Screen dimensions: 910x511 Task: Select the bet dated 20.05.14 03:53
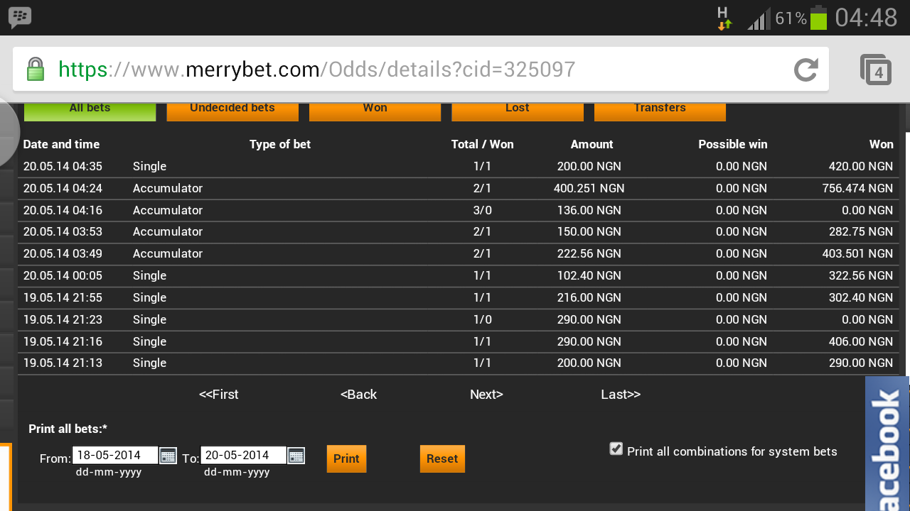pos(459,232)
